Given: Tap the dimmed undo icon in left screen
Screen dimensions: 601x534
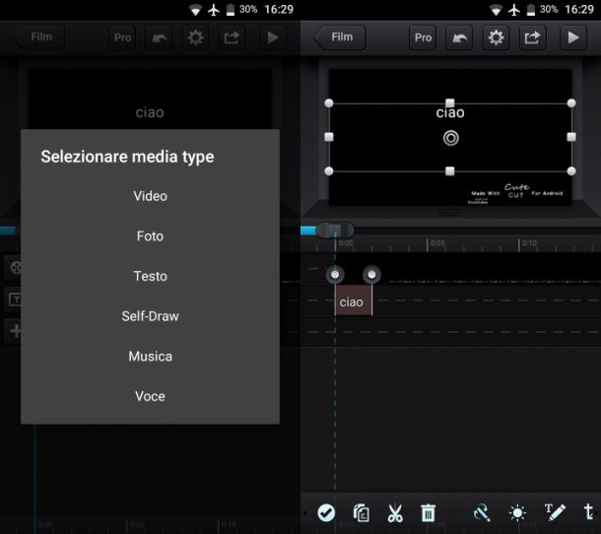Looking at the screenshot, I should click(159, 37).
